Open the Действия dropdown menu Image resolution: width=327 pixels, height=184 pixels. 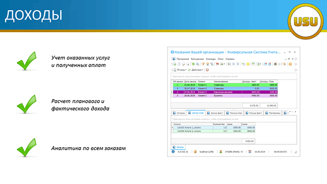coord(196,70)
